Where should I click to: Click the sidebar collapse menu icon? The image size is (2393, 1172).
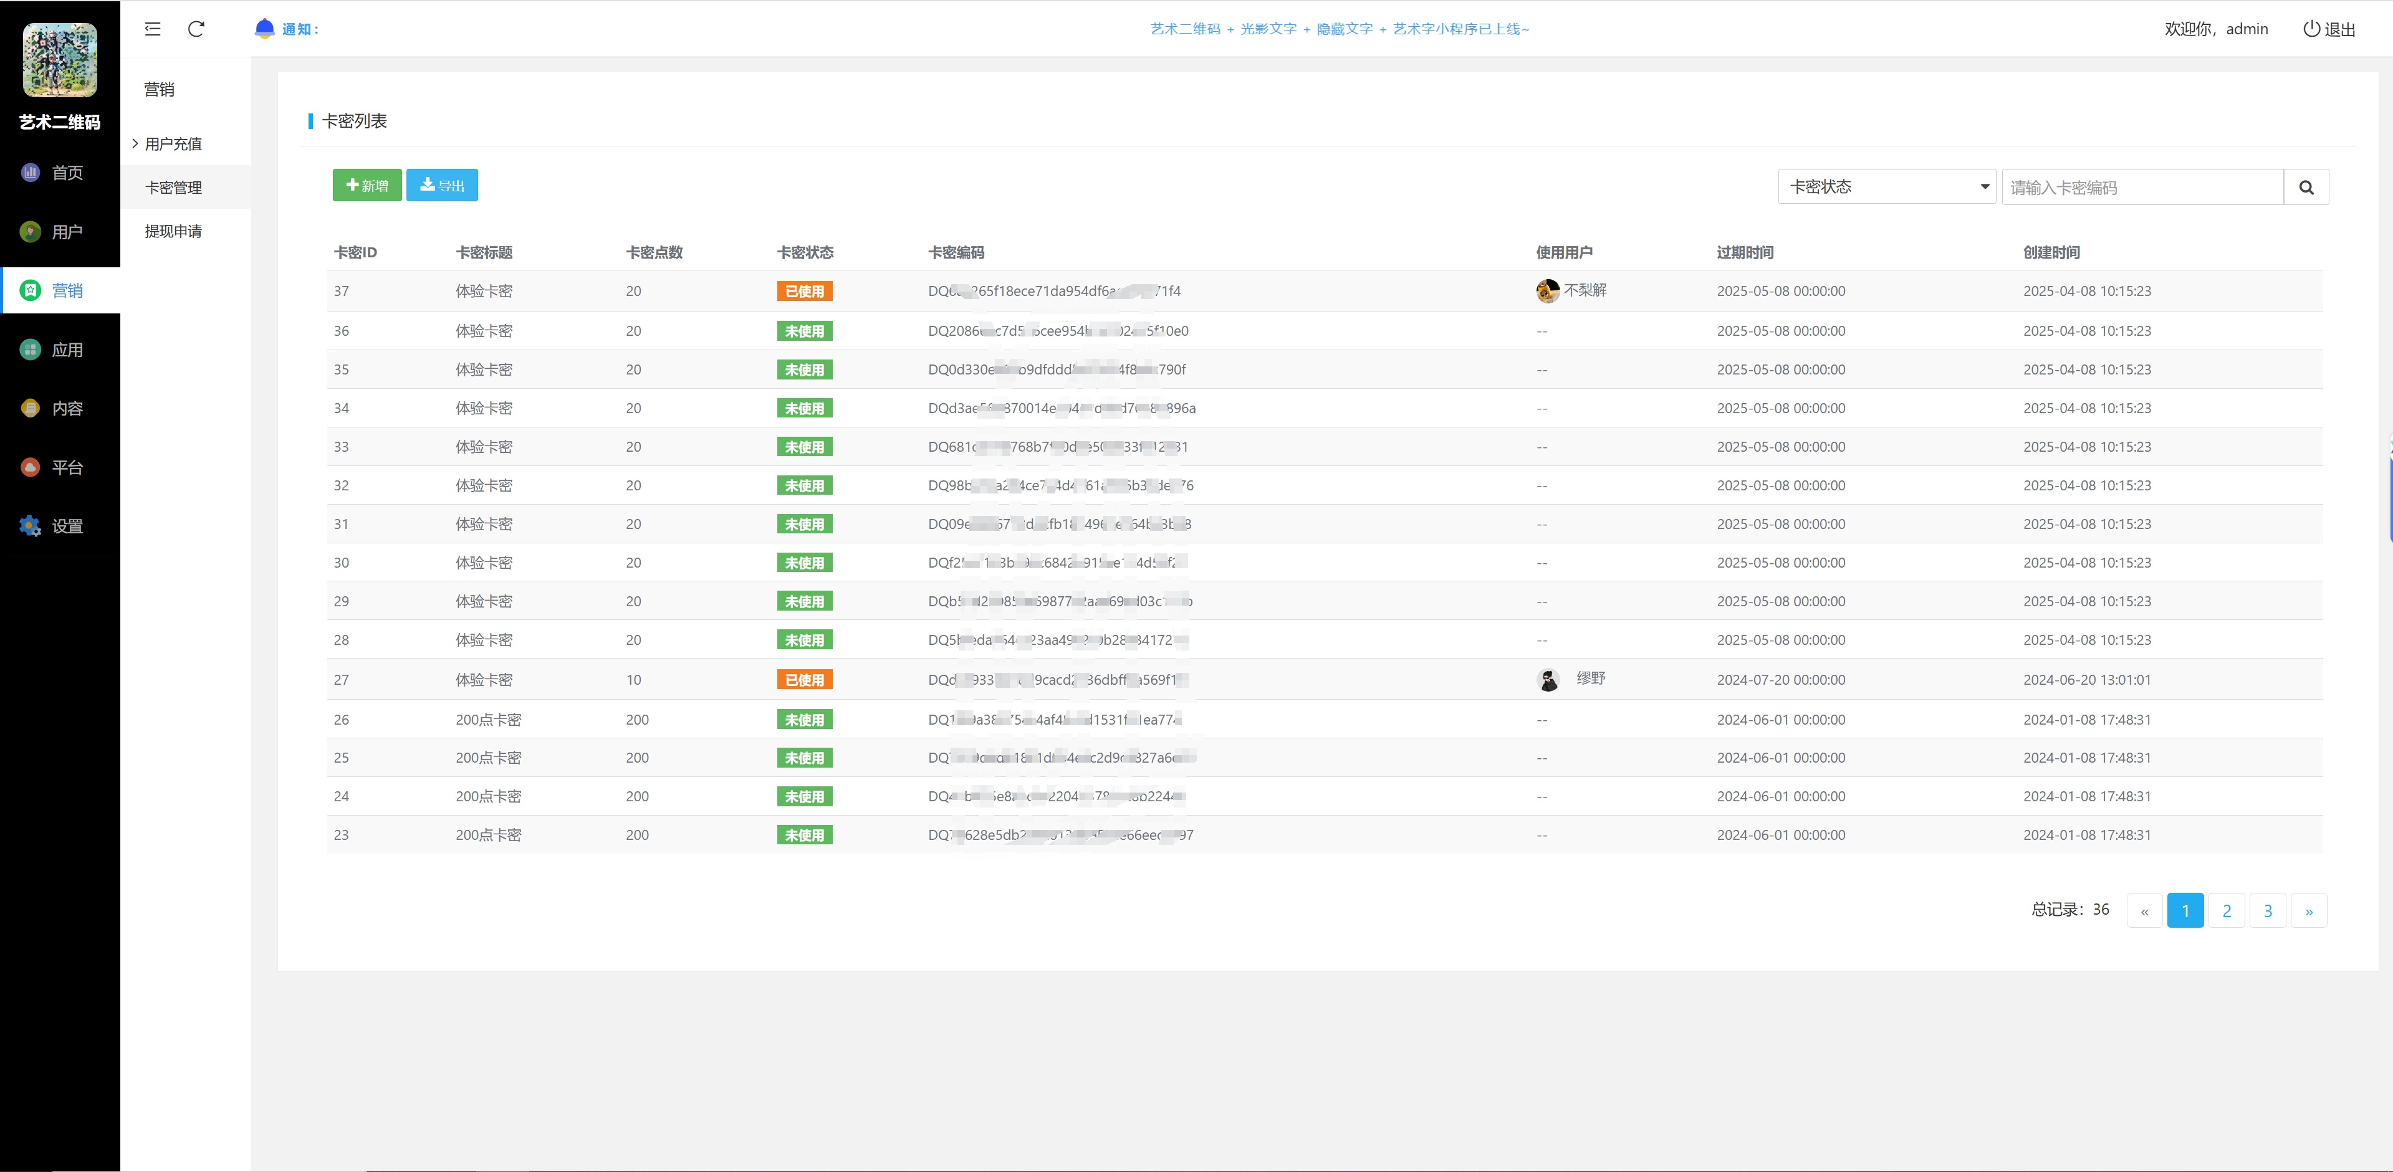pyautogui.click(x=152, y=29)
